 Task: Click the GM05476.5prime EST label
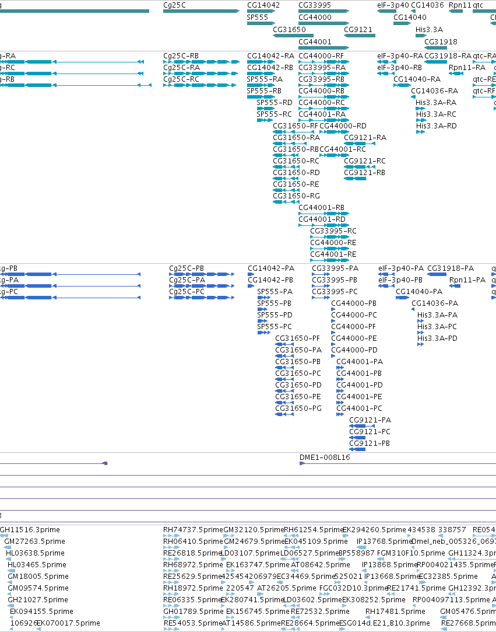tap(468, 612)
